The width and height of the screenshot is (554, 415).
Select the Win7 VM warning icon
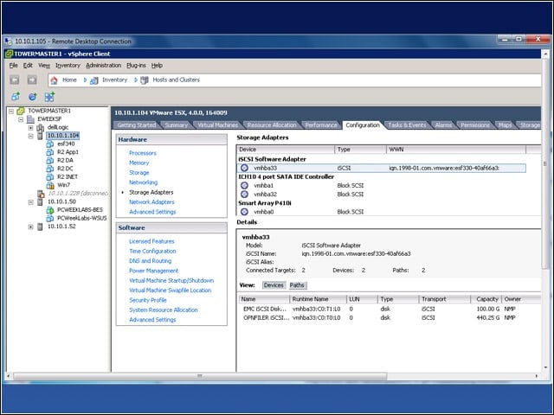(50, 185)
